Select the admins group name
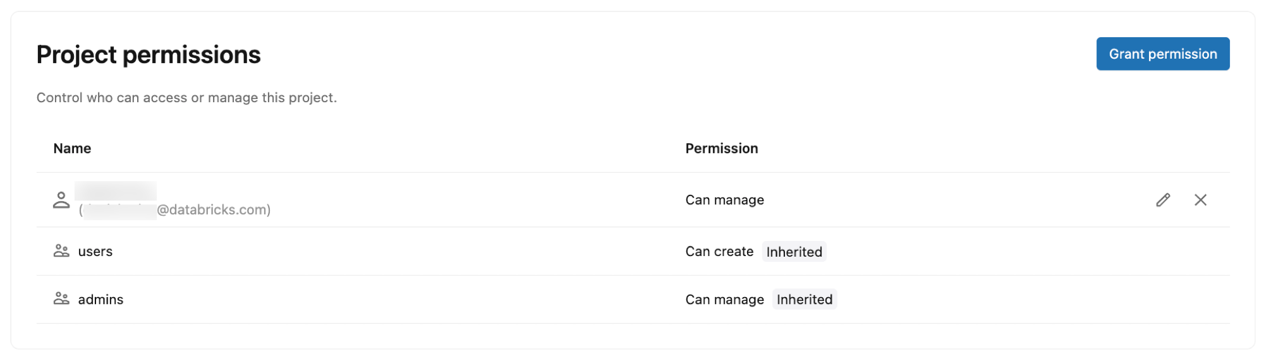The width and height of the screenshot is (1264, 357). [x=100, y=300]
